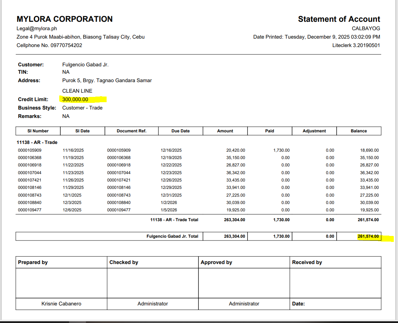Click the Balance column header
This screenshot has height=323, width=398.
coord(359,131)
